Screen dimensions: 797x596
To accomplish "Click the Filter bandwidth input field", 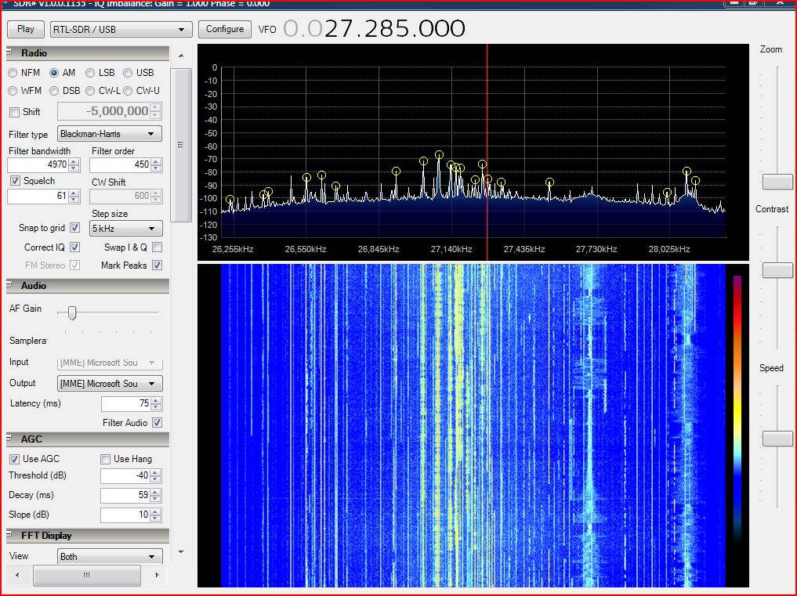I will 38,165.
